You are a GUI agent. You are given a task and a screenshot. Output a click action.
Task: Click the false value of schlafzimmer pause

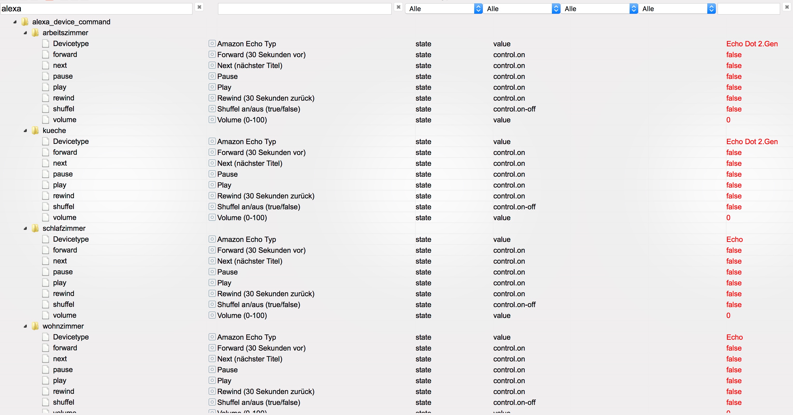pos(734,272)
